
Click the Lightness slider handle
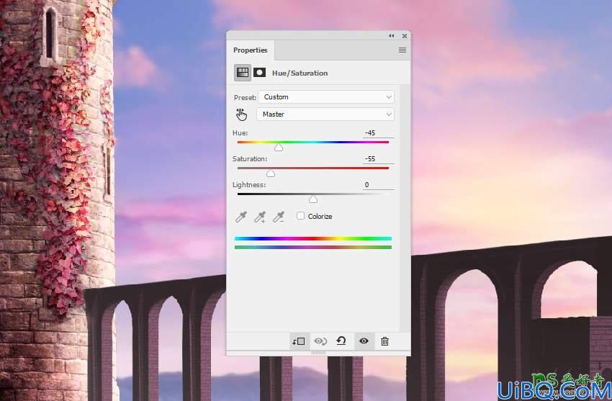click(x=313, y=199)
